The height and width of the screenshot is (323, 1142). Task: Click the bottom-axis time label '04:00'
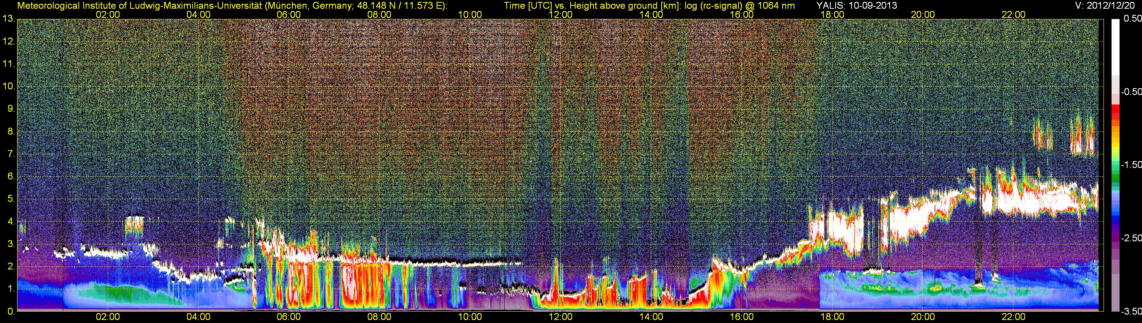click(198, 317)
